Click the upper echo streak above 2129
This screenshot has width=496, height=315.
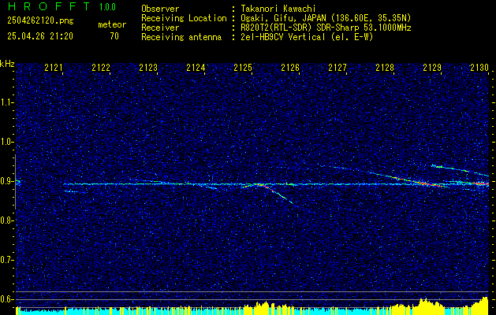tap(459, 170)
